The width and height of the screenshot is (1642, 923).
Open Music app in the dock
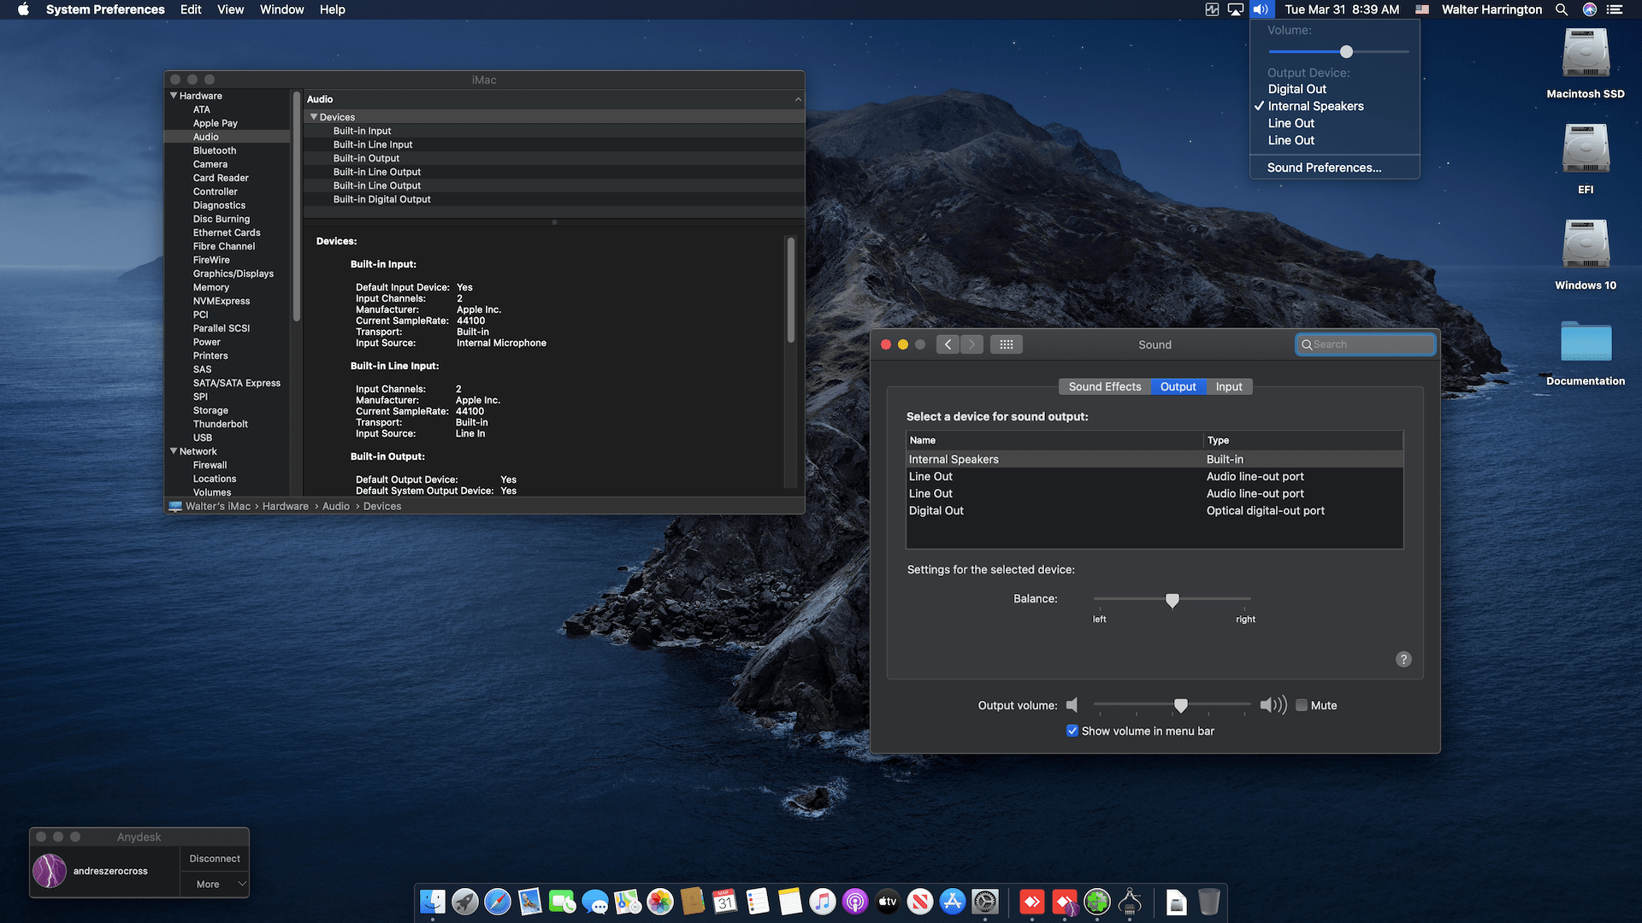click(x=822, y=902)
